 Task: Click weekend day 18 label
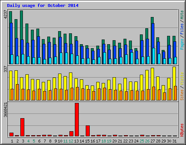[104, 141]
